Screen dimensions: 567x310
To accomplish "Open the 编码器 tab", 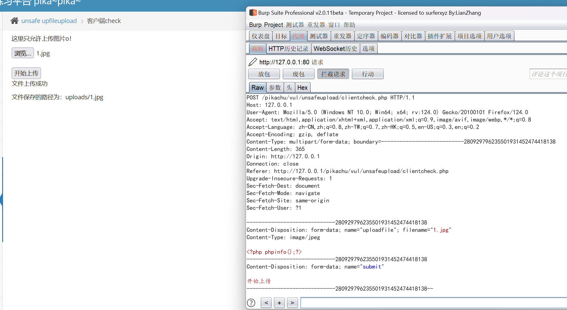I will 390,36.
